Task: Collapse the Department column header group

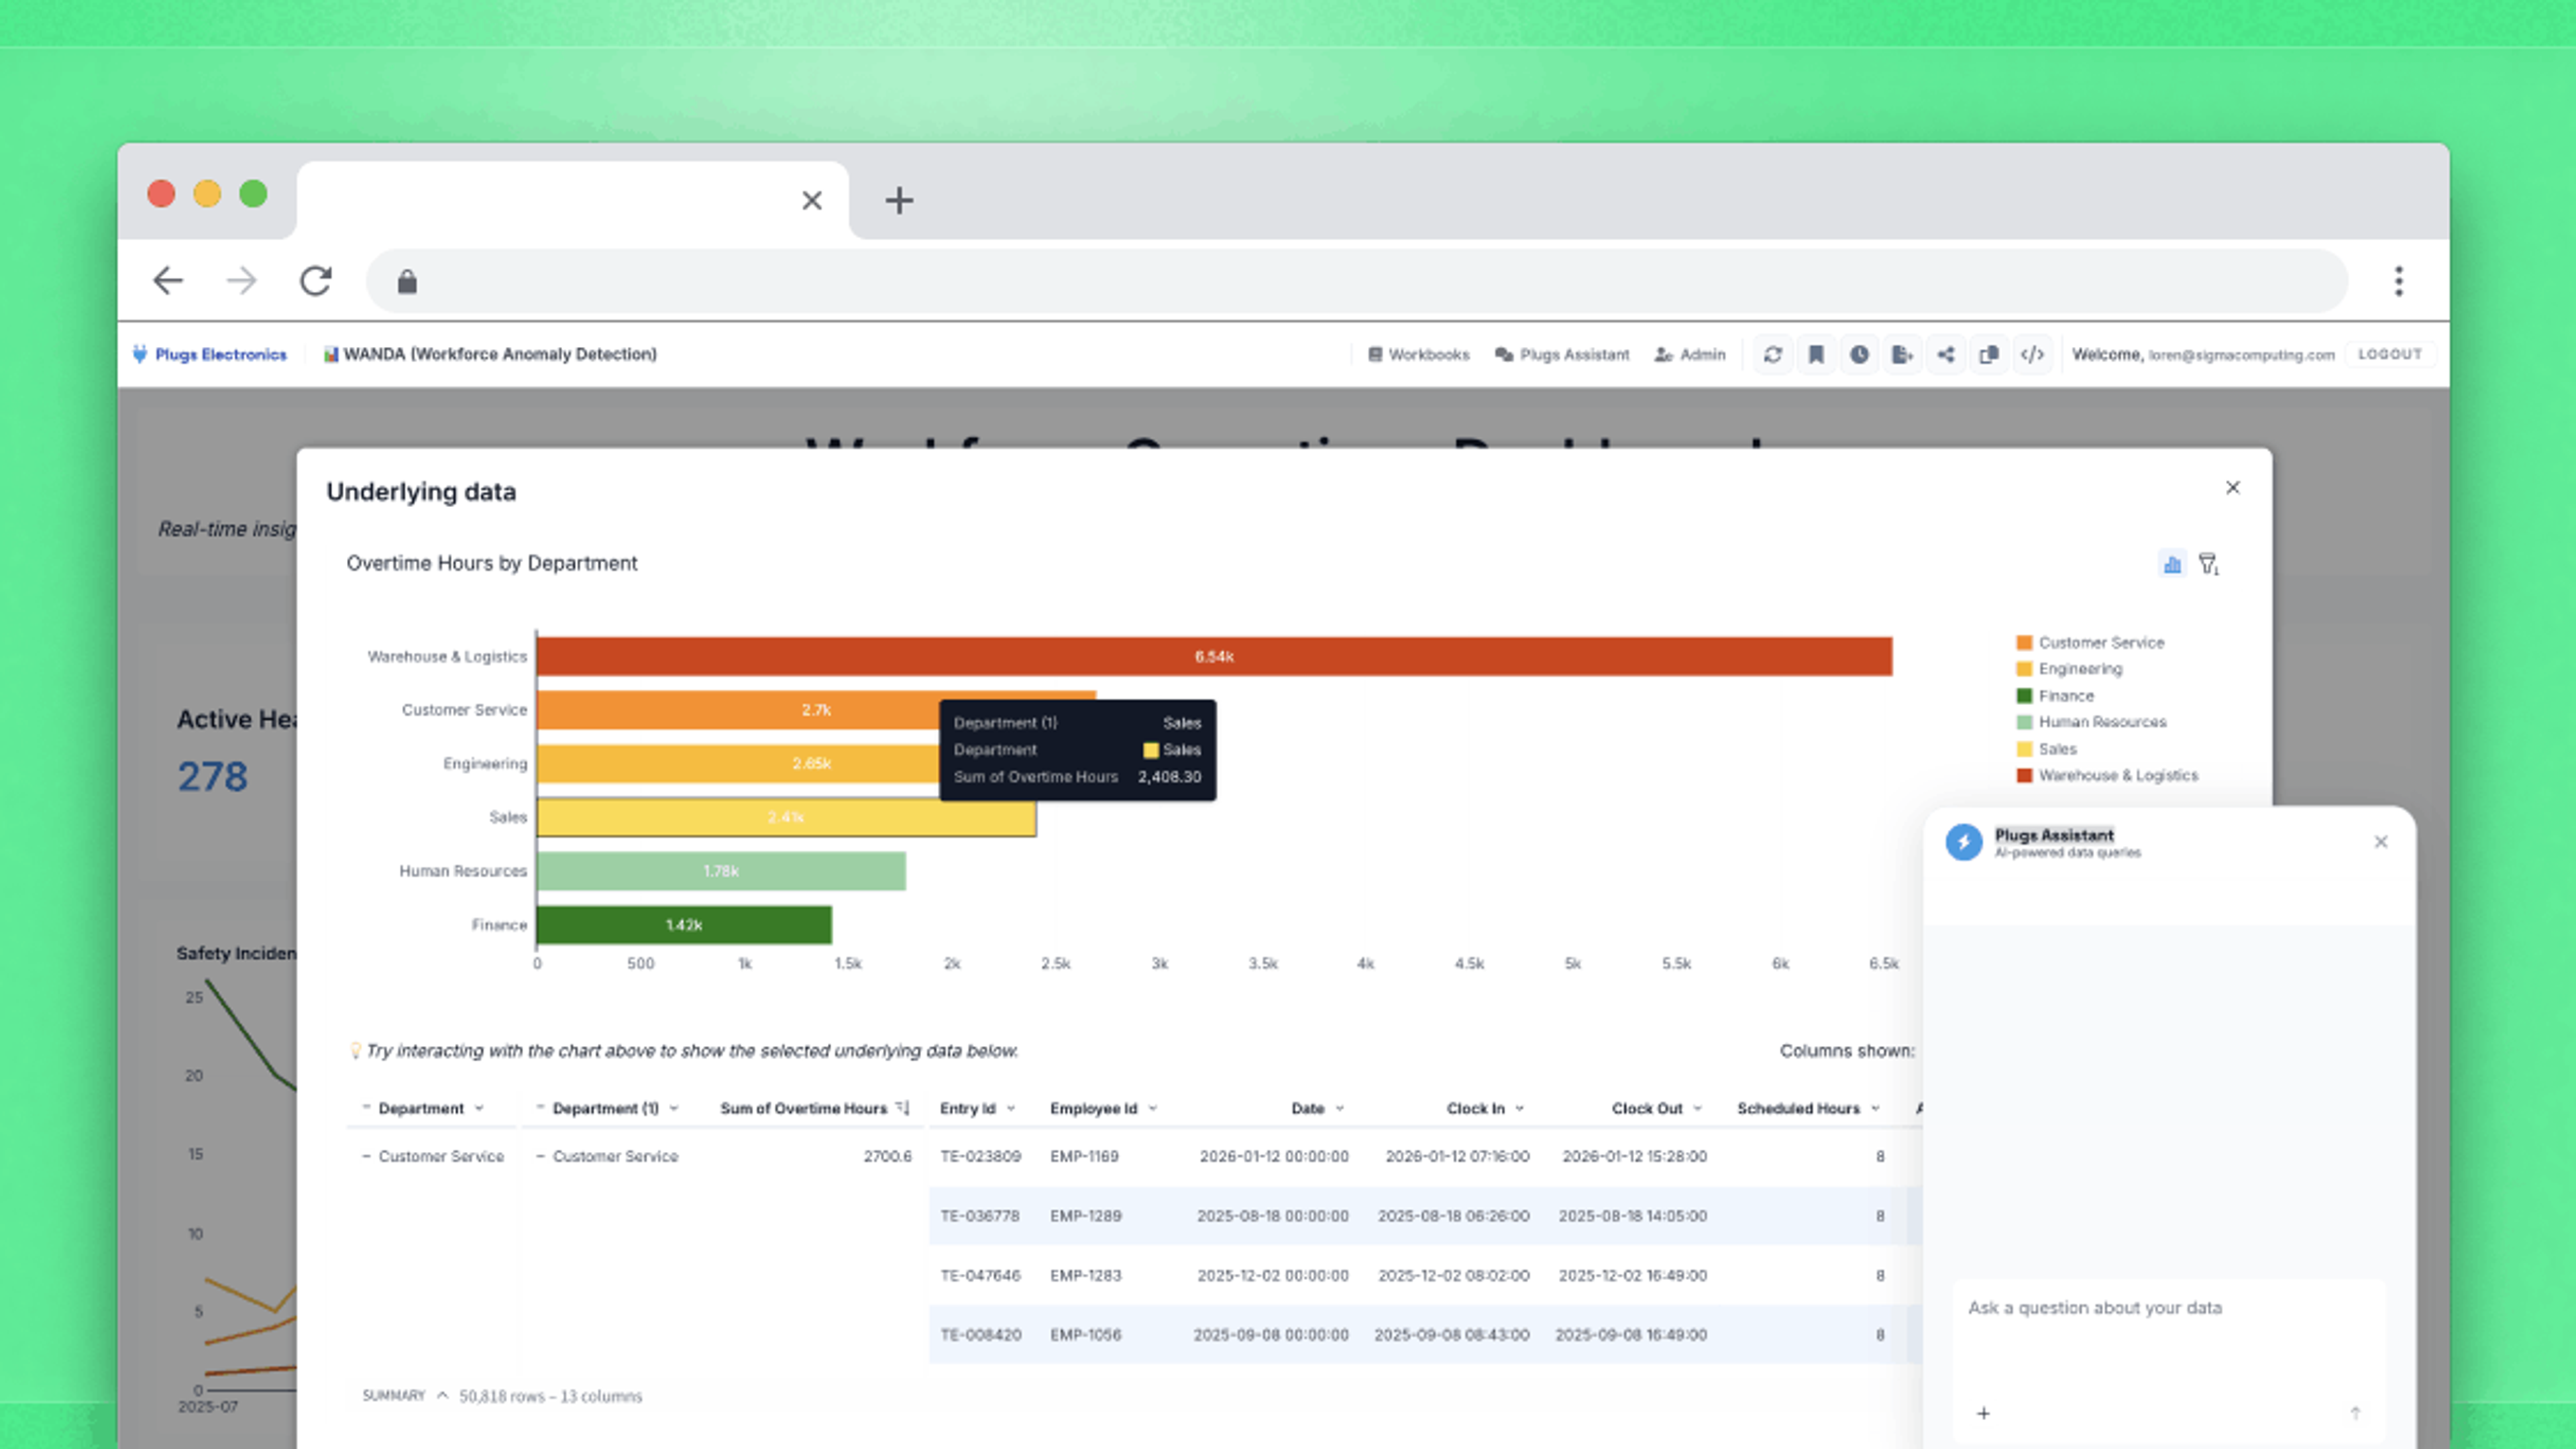Action: (x=366, y=1107)
